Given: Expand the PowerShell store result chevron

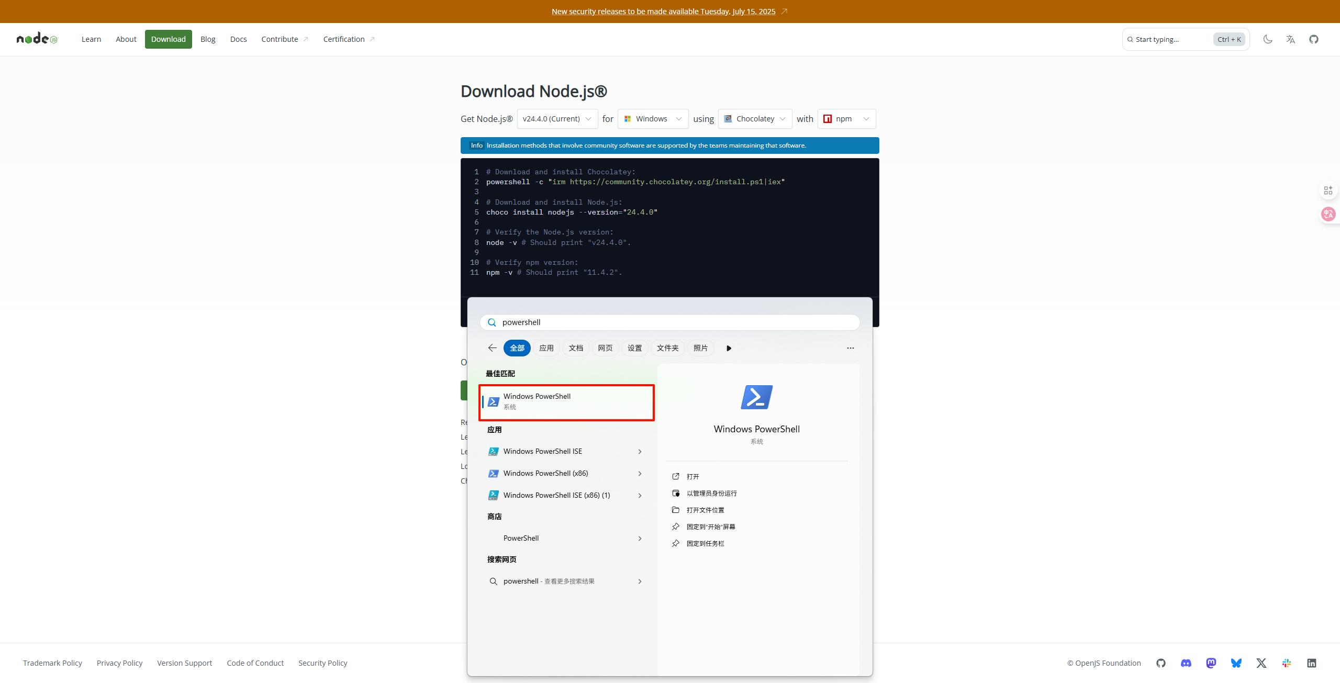Looking at the screenshot, I should point(640,539).
